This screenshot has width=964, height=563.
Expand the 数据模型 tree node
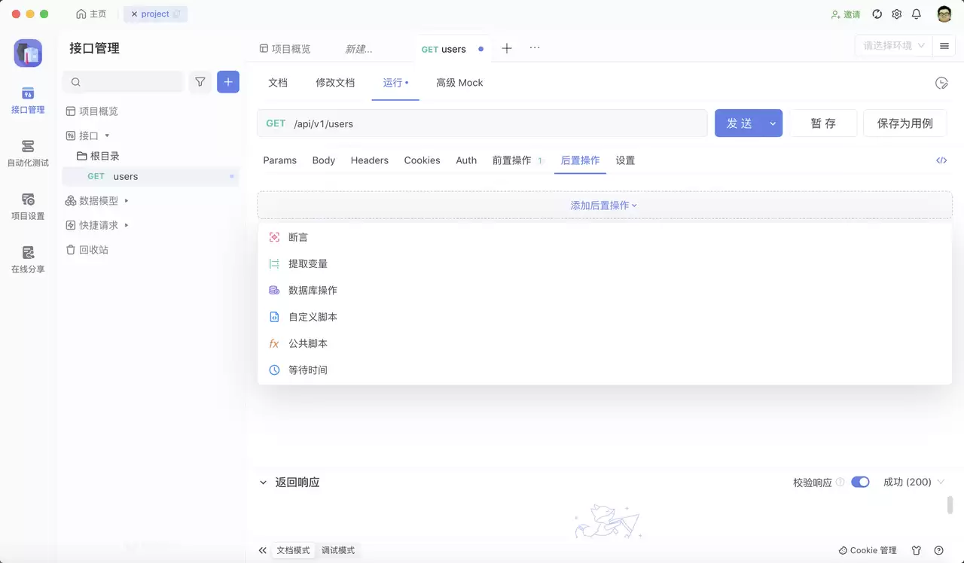click(127, 201)
